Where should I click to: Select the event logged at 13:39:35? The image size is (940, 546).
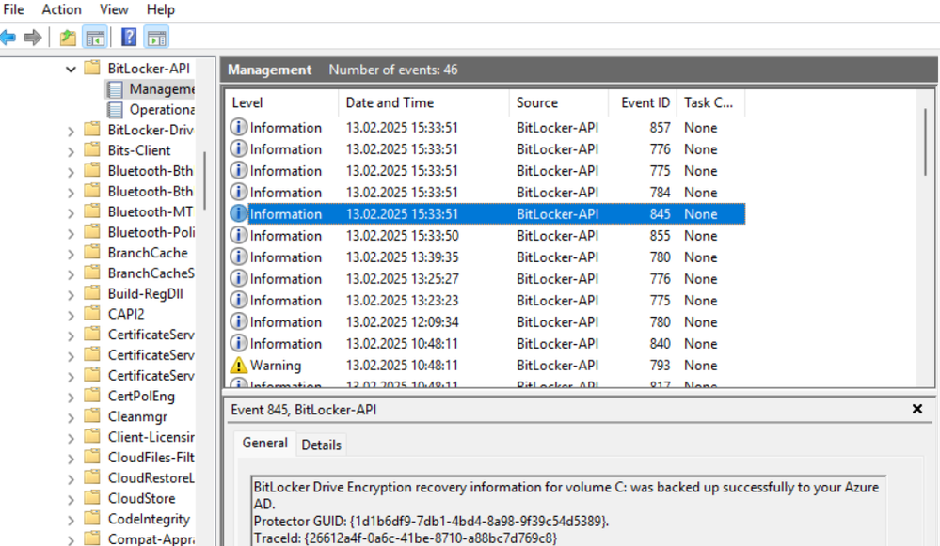click(x=486, y=257)
